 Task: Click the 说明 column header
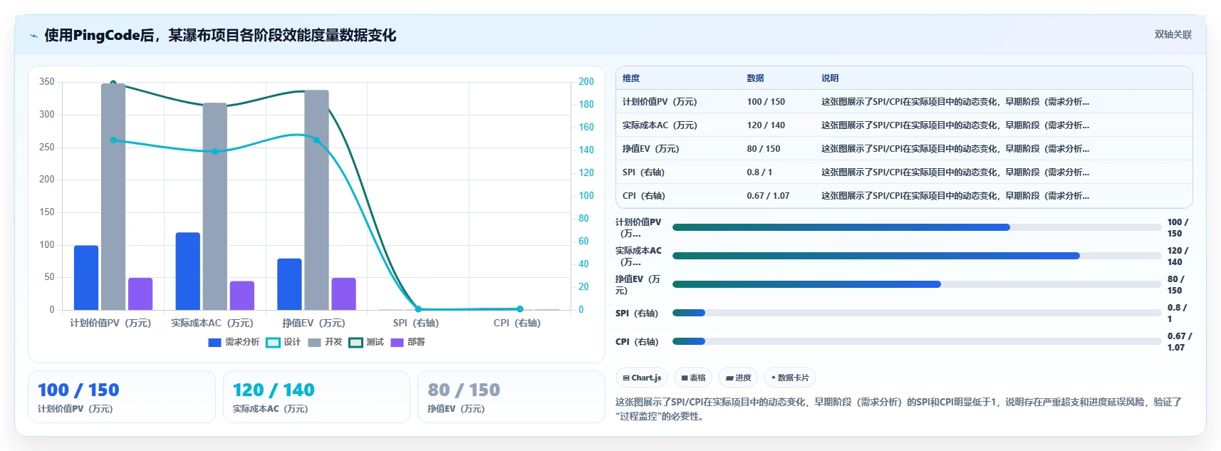click(x=830, y=78)
